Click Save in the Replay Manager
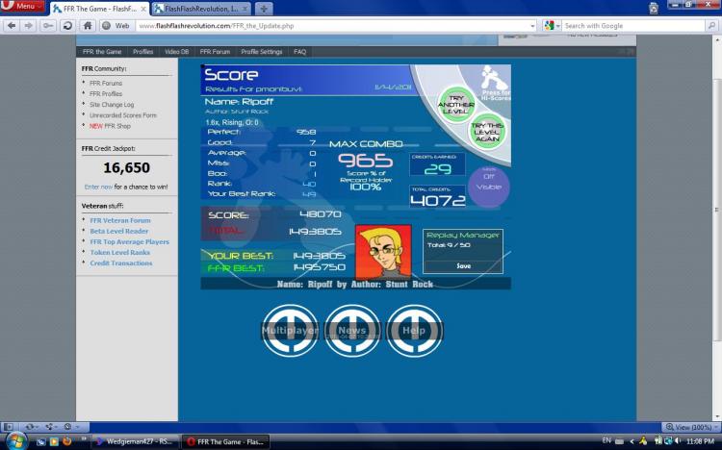Image resolution: width=722 pixels, height=450 pixels. pos(463,266)
